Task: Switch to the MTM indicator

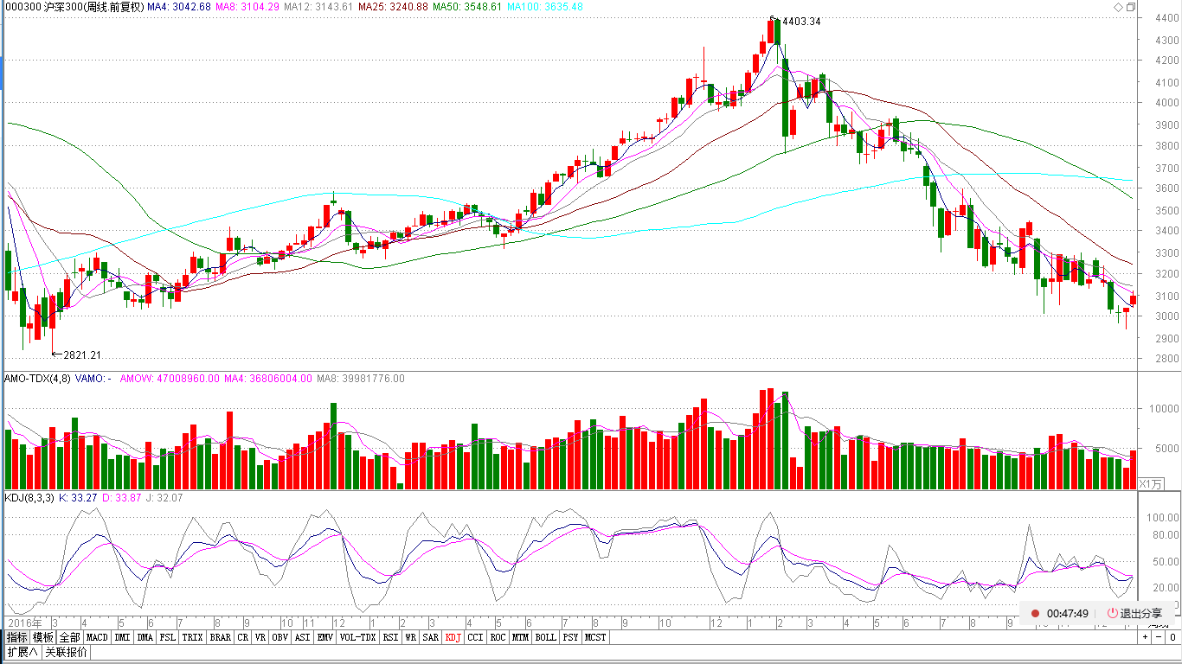Action: point(519,637)
